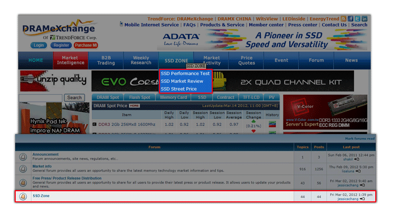This screenshot has height=215, width=395.
Task: Open the Market info forum
Action: [42, 166]
